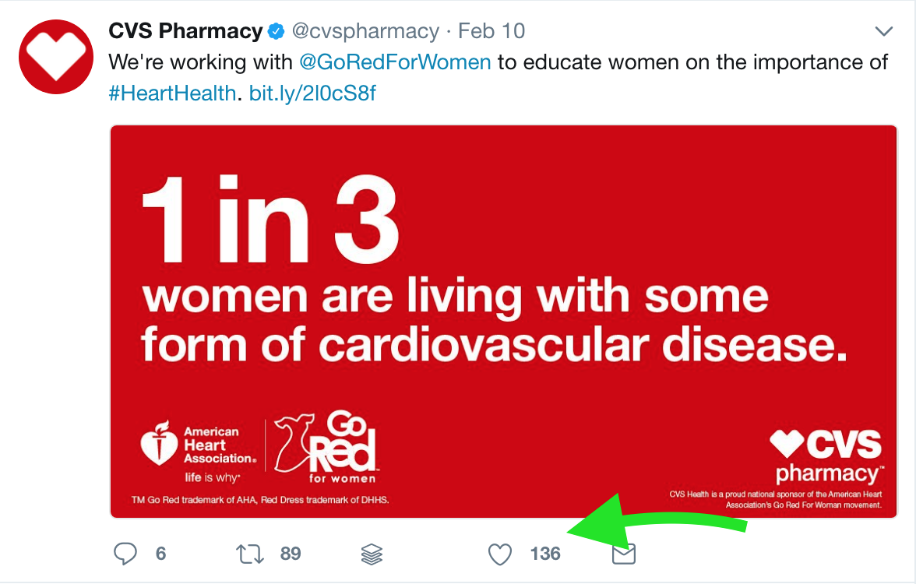Open the @cvspharmacy handle

click(x=365, y=31)
